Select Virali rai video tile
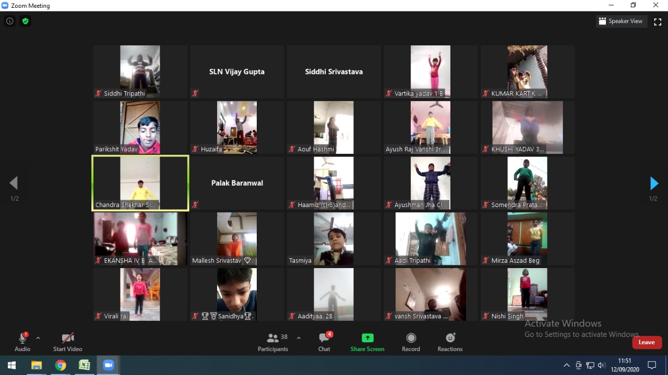The height and width of the screenshot is (375, 668). point(140,295)
